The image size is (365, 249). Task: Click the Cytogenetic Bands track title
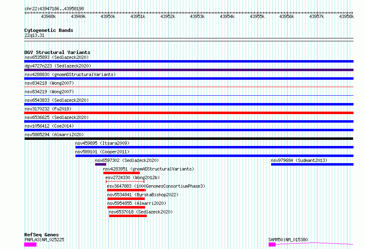[49, 30]
